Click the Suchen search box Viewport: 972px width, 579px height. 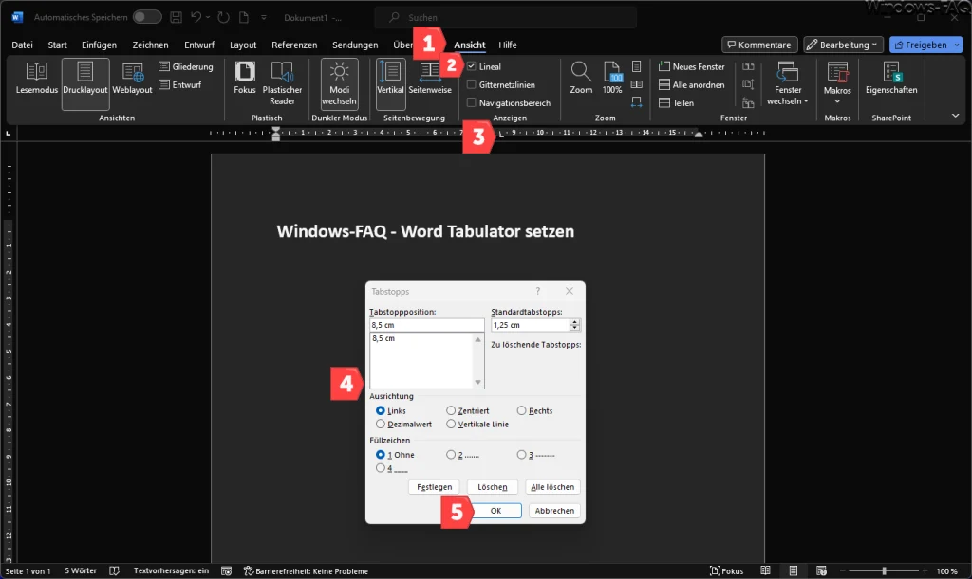(505, 17)
